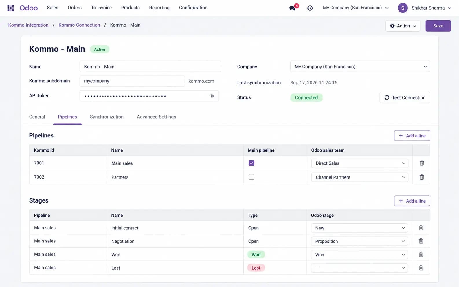Open Odoo stage dropdown showing Proposition
The width and height of the screenshot is (459, 287).
359,241
